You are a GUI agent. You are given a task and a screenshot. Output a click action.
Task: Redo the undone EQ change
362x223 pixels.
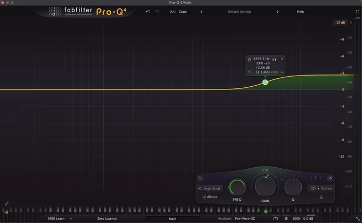tap(157, 12)
